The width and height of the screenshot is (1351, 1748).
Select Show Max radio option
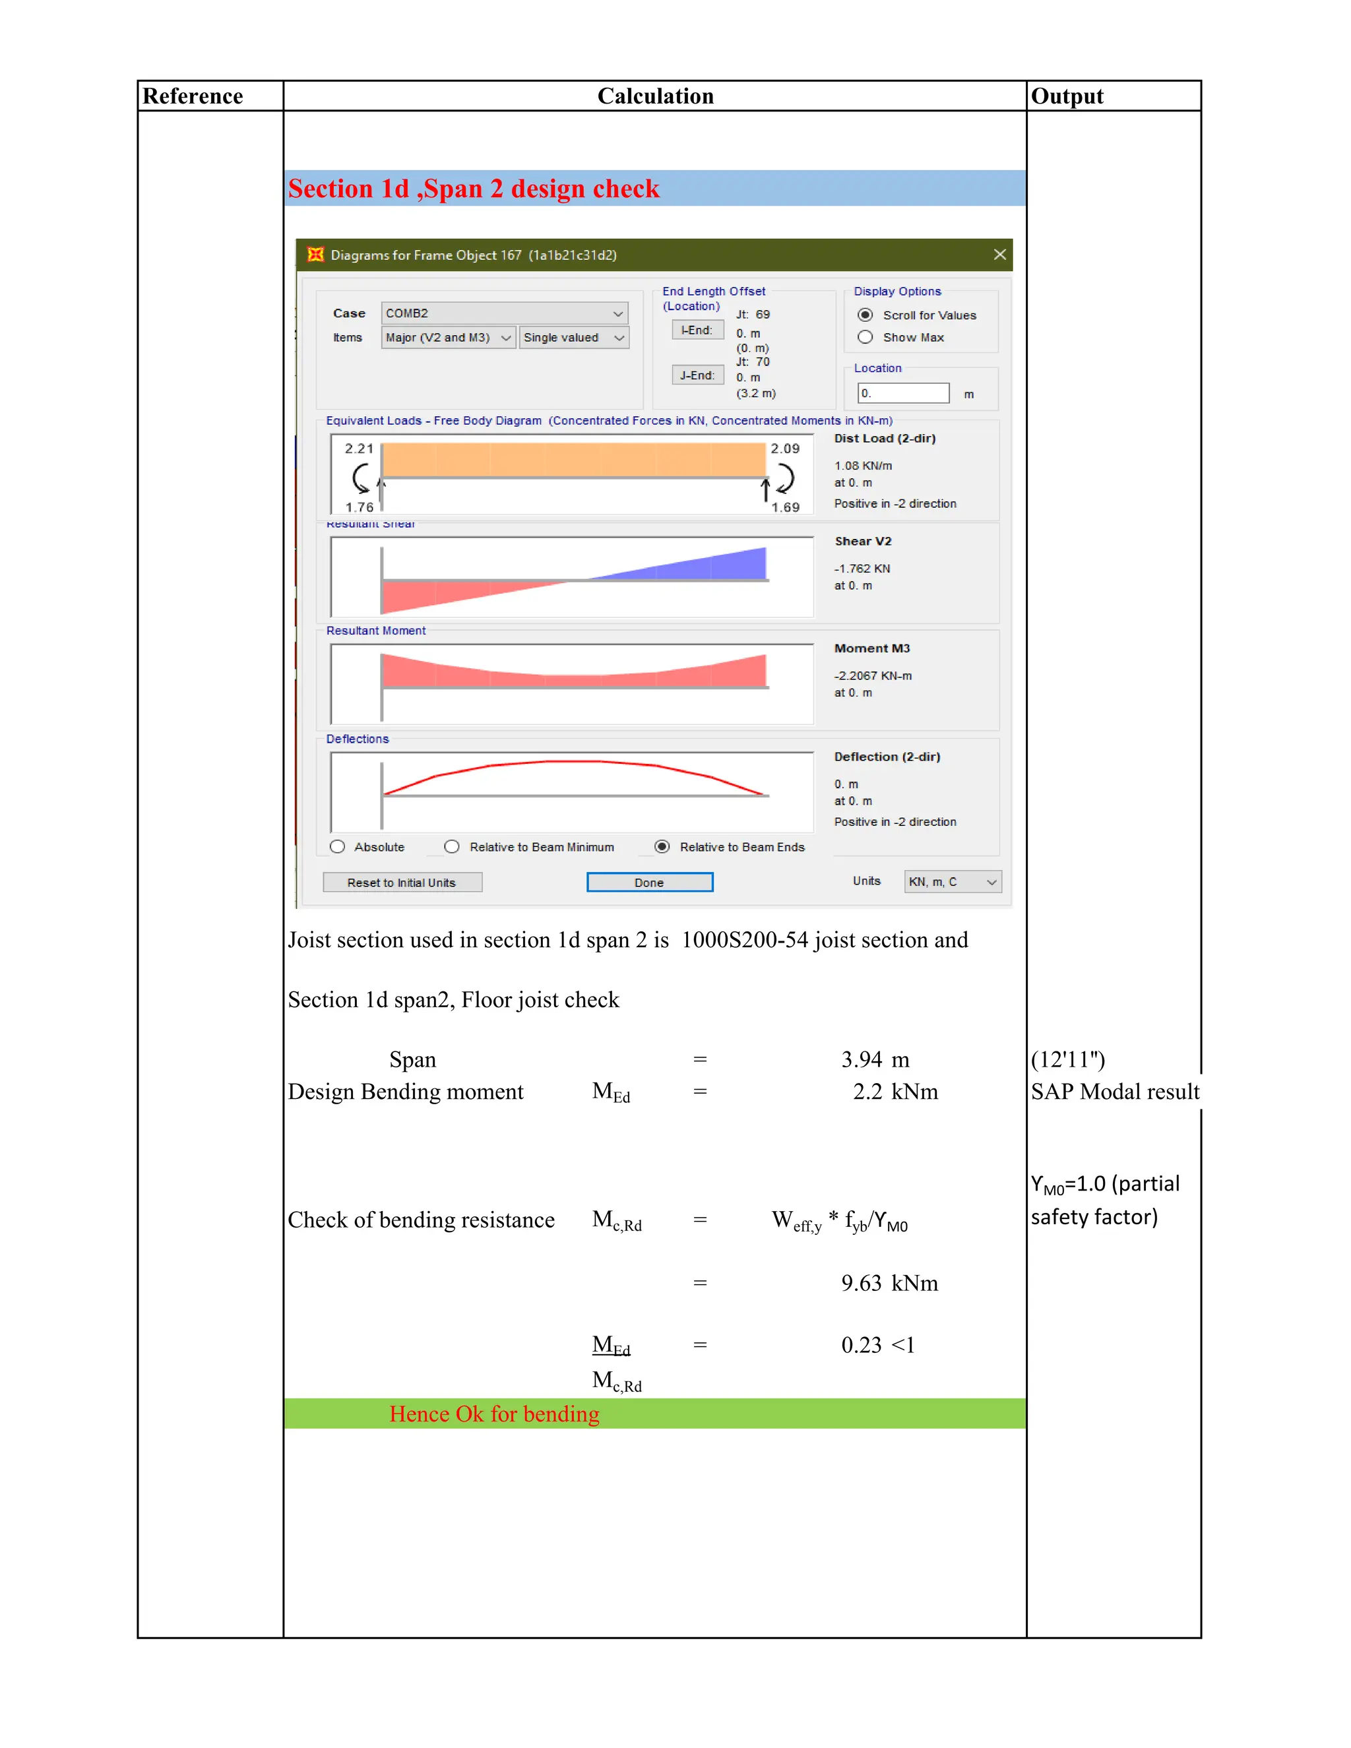pos(865,338)
